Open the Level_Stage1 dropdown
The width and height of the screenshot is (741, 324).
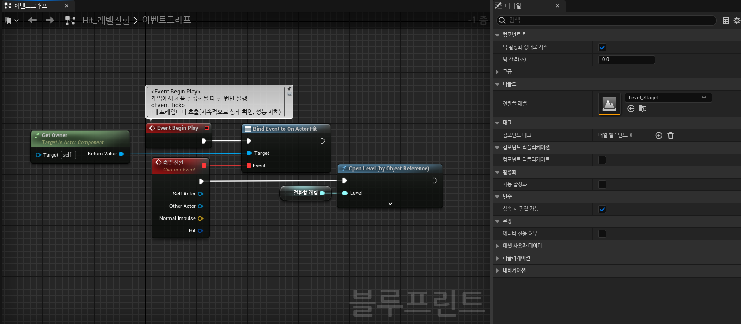[x=668, y=98]
